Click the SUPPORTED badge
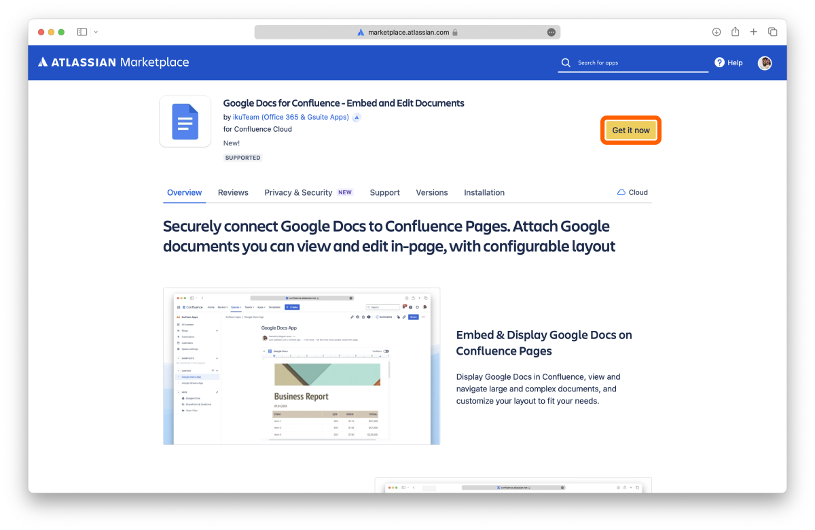815x530 pixels. click(x=242, y=158)
